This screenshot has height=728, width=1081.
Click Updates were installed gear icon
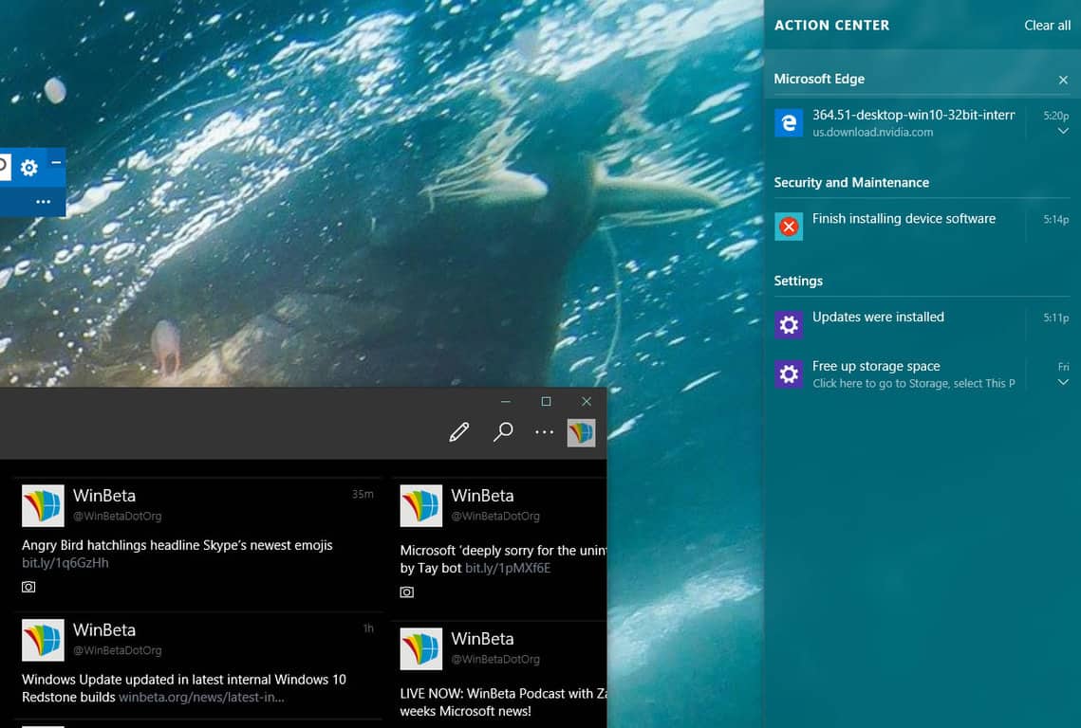click(x=789, y=324)
